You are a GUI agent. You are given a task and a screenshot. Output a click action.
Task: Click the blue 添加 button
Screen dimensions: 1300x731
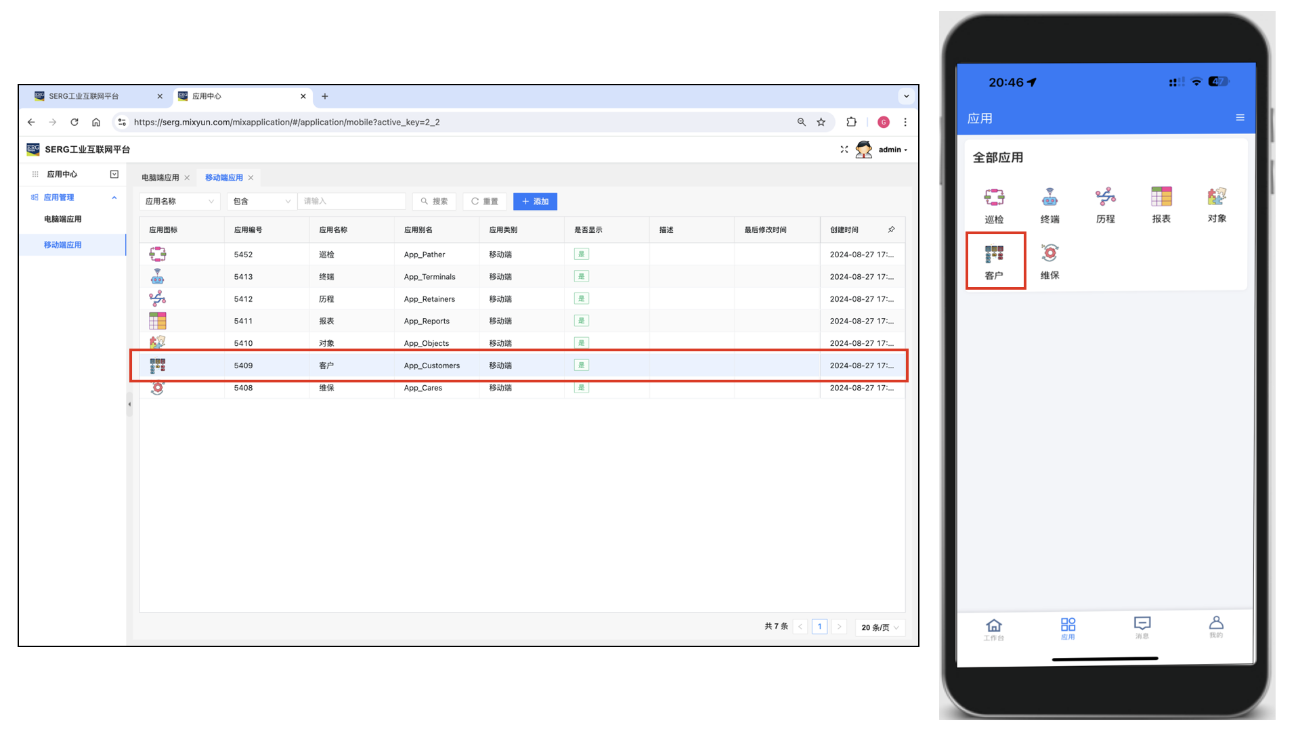pyautogui.click(x=535, y=201)
